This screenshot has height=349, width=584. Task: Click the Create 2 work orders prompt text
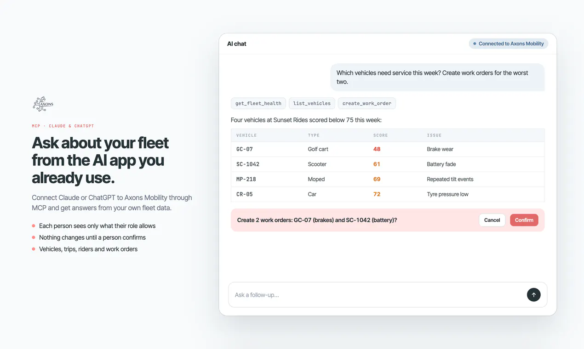coord(317,220)
